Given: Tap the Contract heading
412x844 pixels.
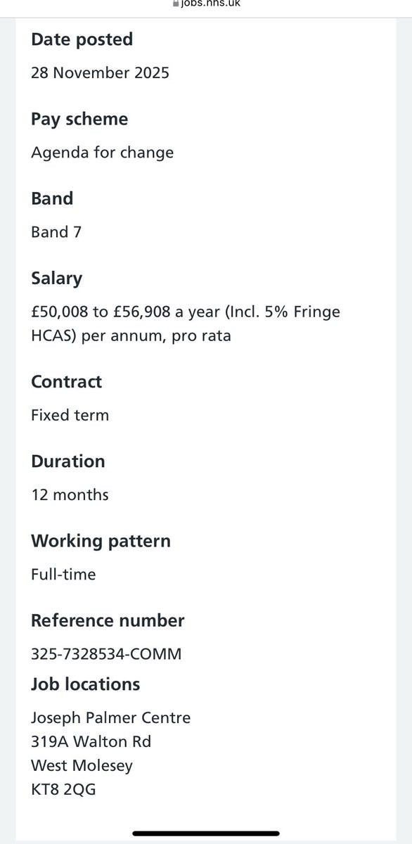Looking at the screenshot, I should tap(66, 382).
